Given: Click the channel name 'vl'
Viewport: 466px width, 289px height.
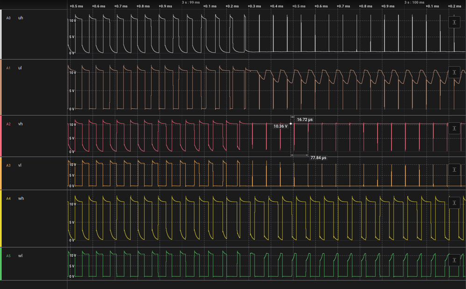Looking at the screenshot, I should [20, 165].
